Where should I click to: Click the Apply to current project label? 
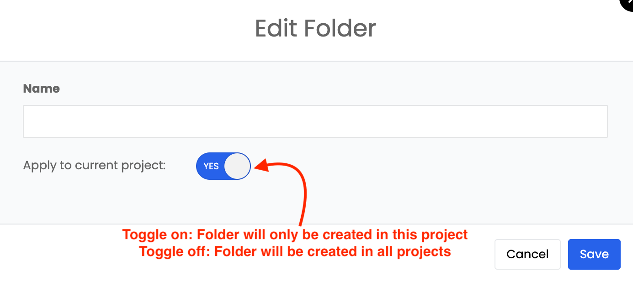pyautogui.click(x=94, y=165)
